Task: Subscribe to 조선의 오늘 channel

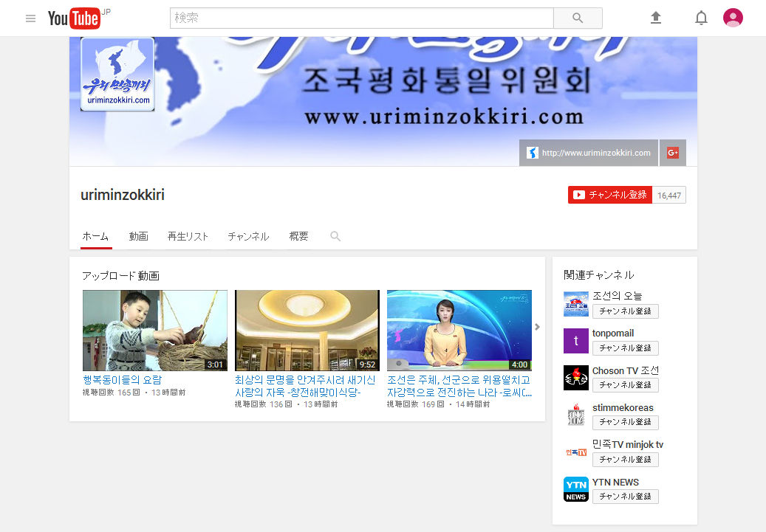Action: (x=626, y=311)
